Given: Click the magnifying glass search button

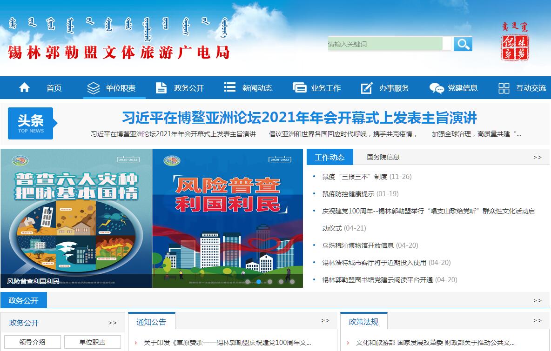Looking at the screenshot, I should 463,44.
